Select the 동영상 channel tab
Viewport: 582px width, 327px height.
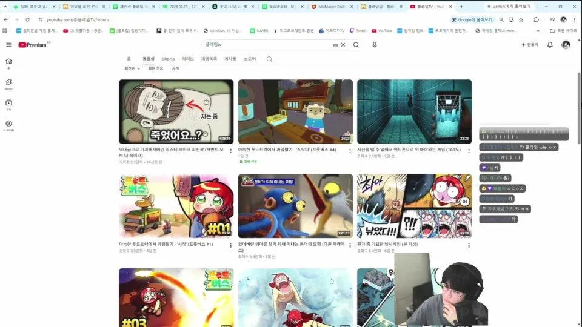pyautogui.click(x=149, y=59)
